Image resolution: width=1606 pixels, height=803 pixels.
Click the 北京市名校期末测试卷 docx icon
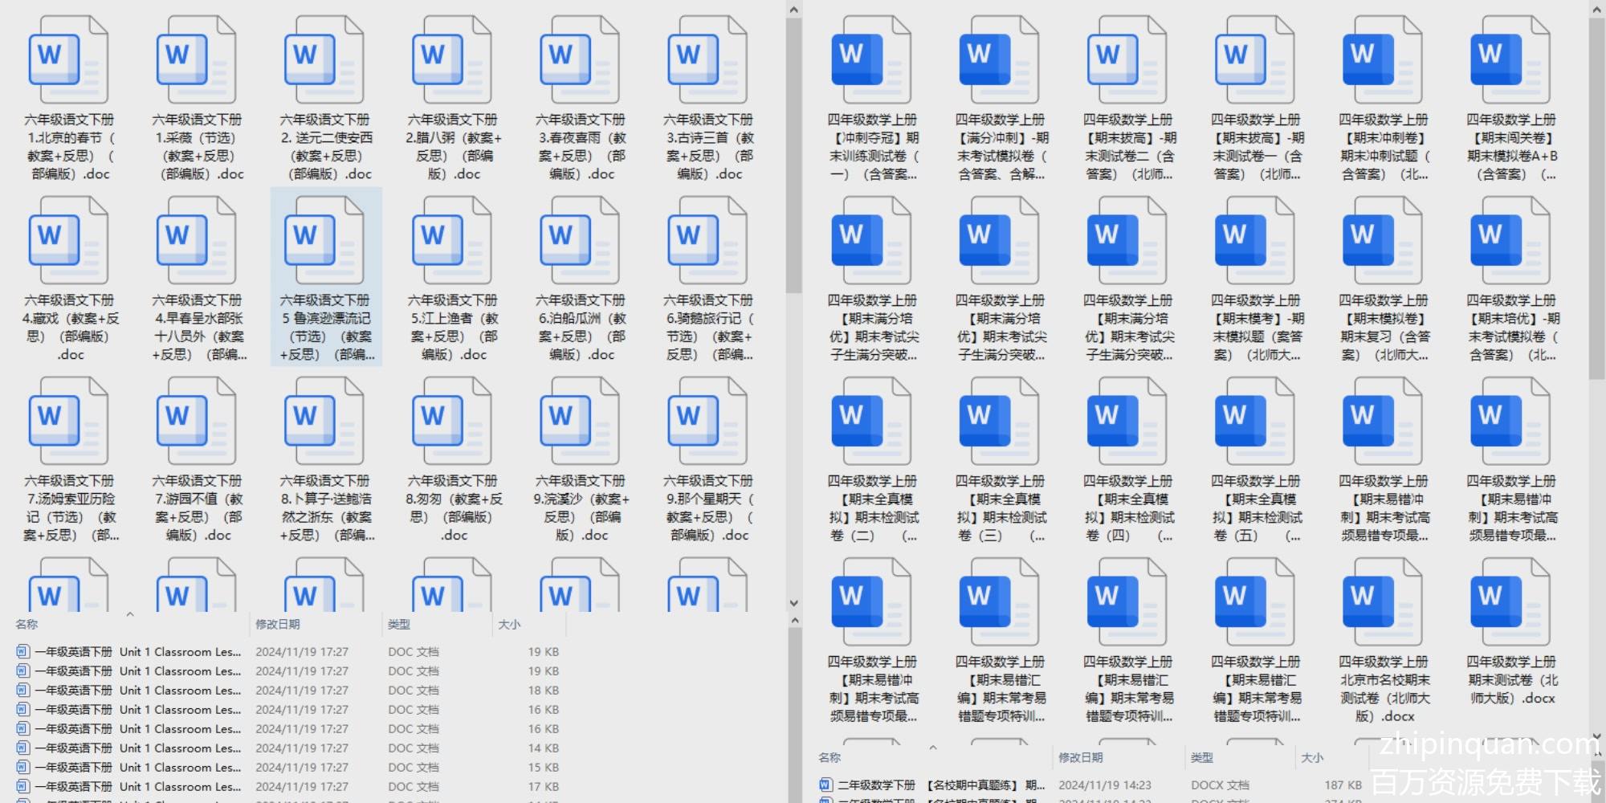pos(1382,602)
